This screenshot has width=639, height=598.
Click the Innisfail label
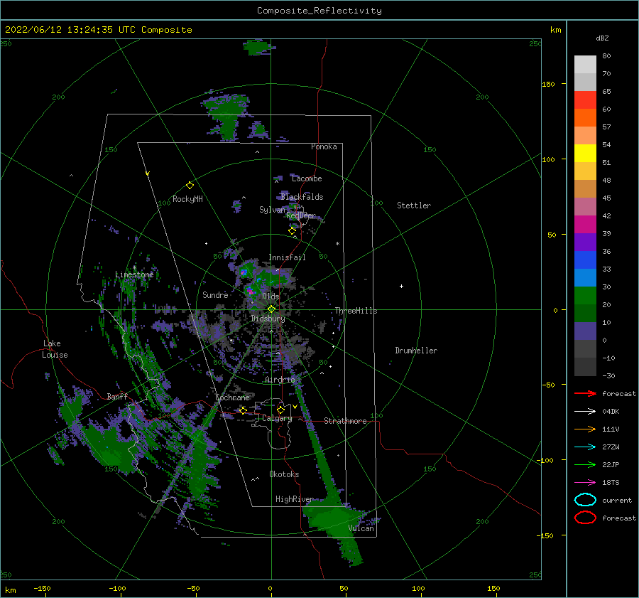point(287,257)
